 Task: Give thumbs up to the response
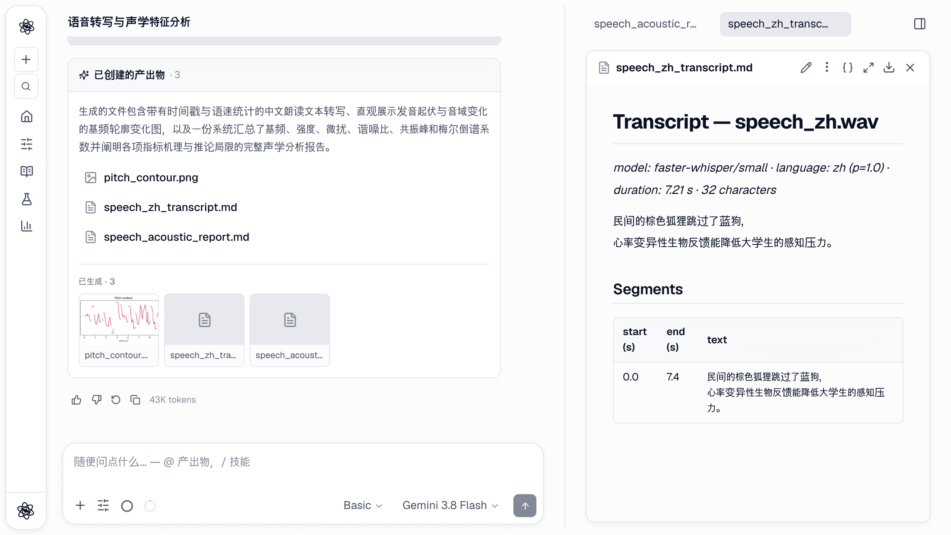(x=77, y=400)
